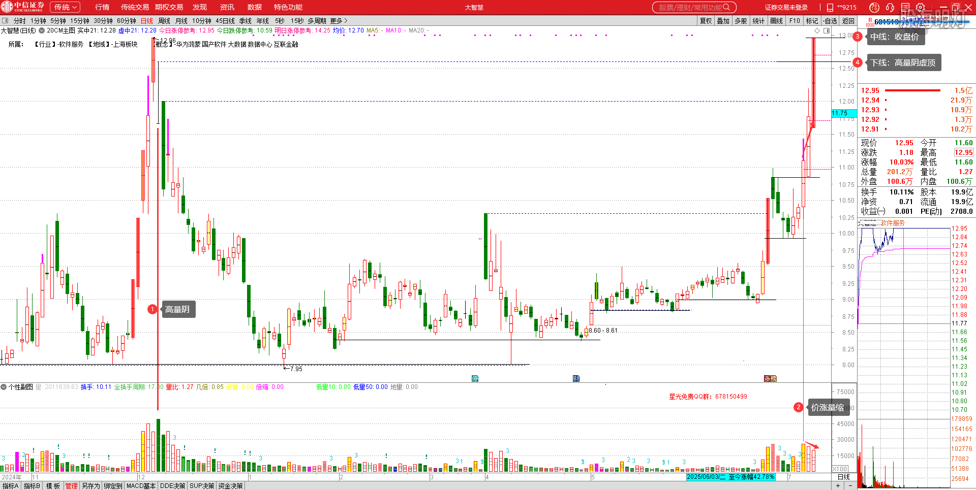The height and width of the screenshot is (490, 976).
Task: Click the mobile phone account icon
Action: 830,7
